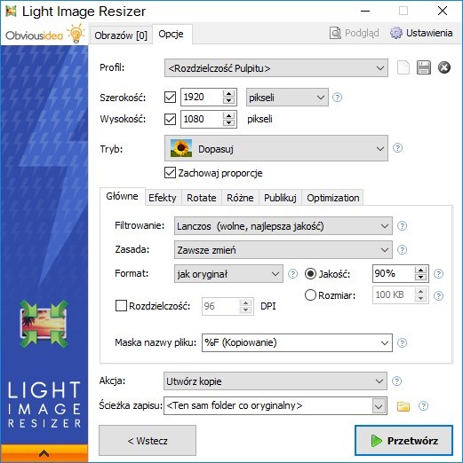Open the Akcja Utwórz kopie dropdown
463x463 pixels.
[x=275, y=381]
